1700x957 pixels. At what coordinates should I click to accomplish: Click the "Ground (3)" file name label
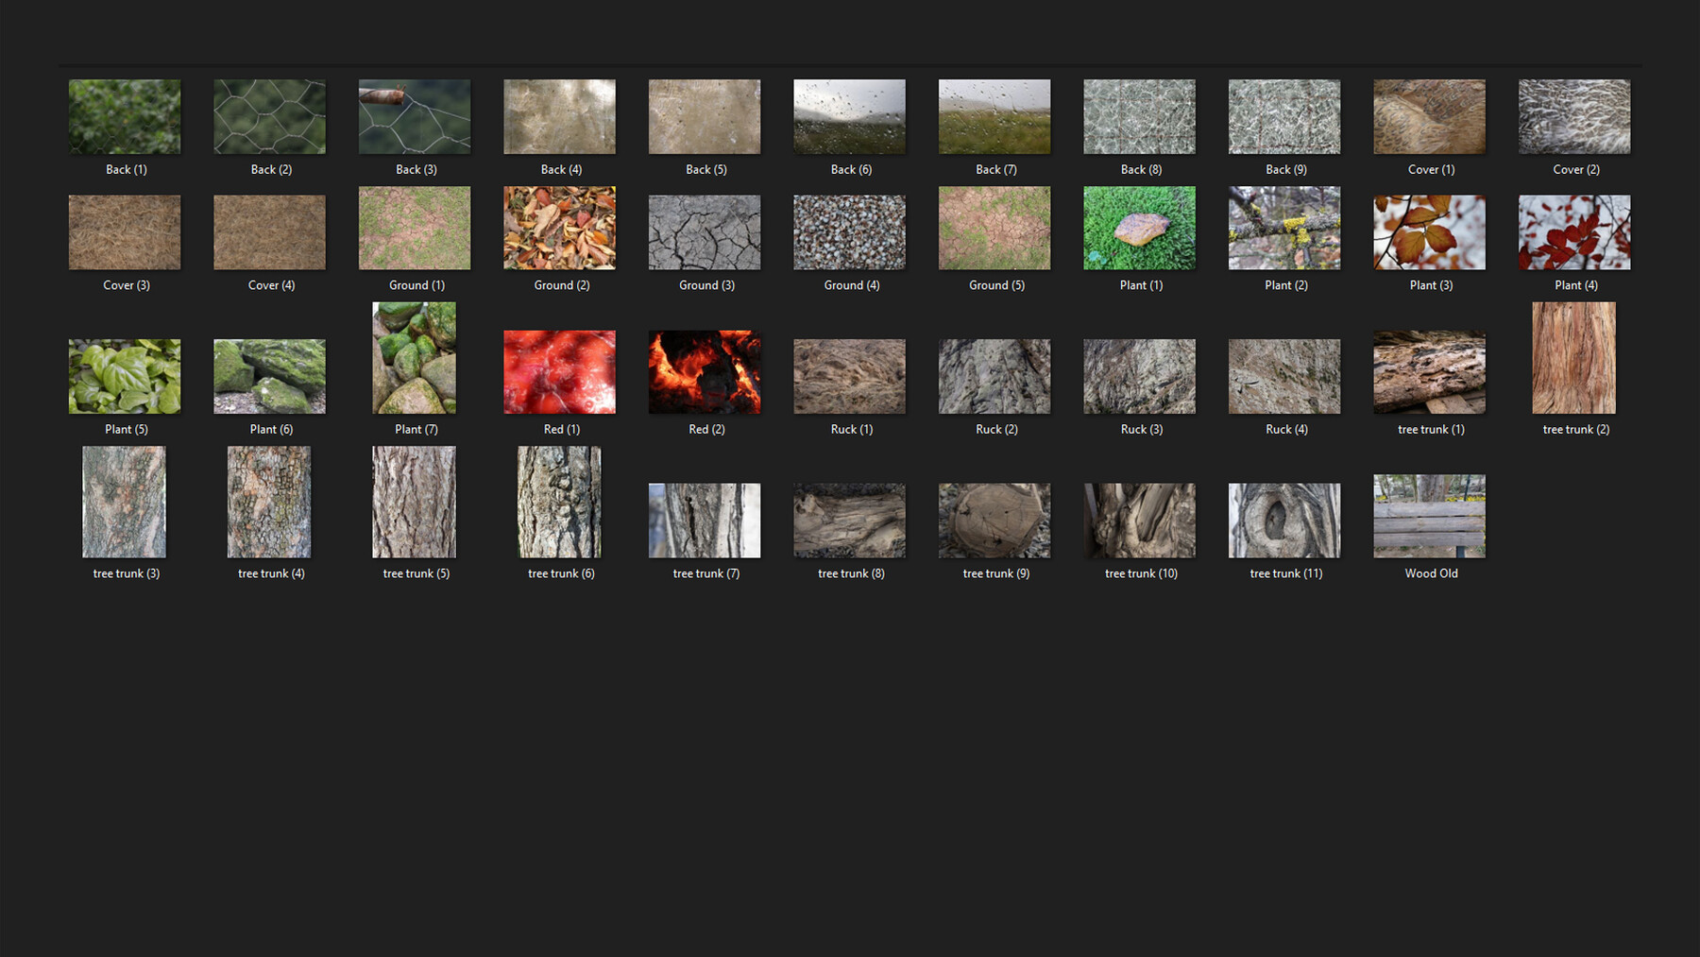(x=706, y=285)
